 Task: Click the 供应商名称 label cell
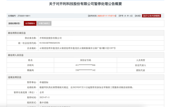[x=23, y=38]
